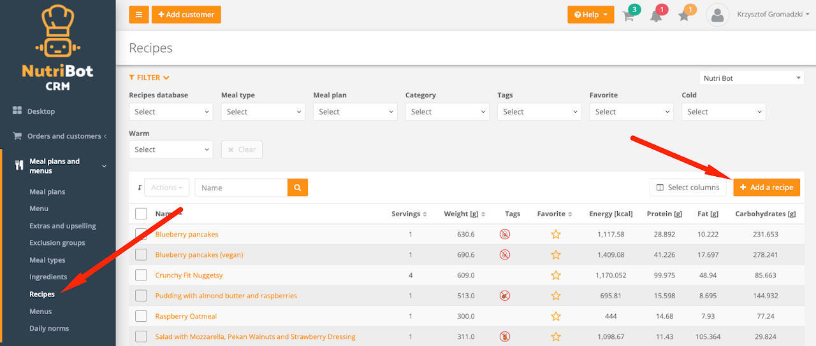The width and height of the screenshot is (816, 346).
Task: Open the shopping cart icon
Action: coord(629,16)
